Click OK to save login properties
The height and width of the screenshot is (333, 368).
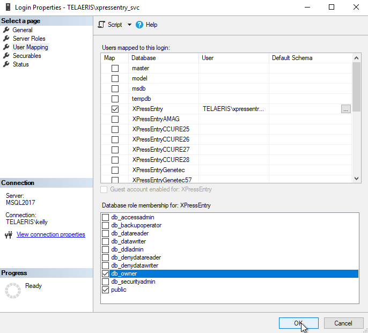click(298, 323)
